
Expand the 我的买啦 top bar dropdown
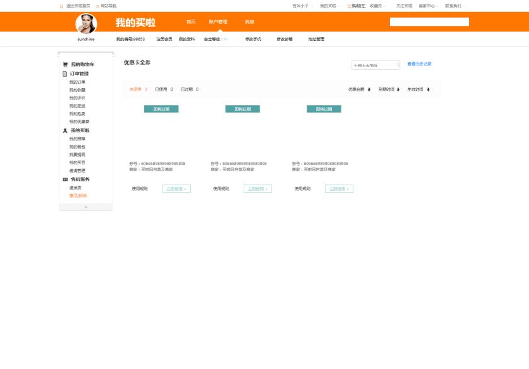329,6
